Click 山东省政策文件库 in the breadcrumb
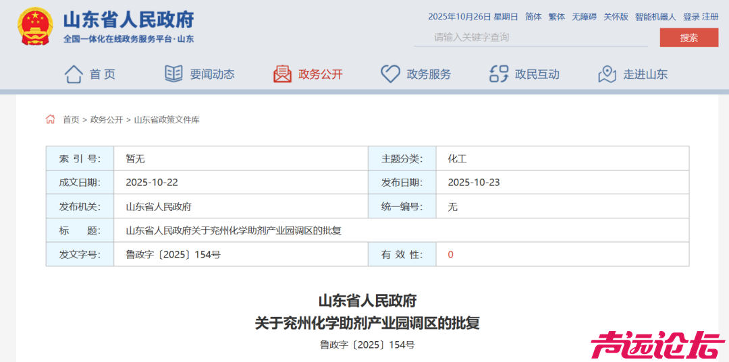 coord(167,120)
